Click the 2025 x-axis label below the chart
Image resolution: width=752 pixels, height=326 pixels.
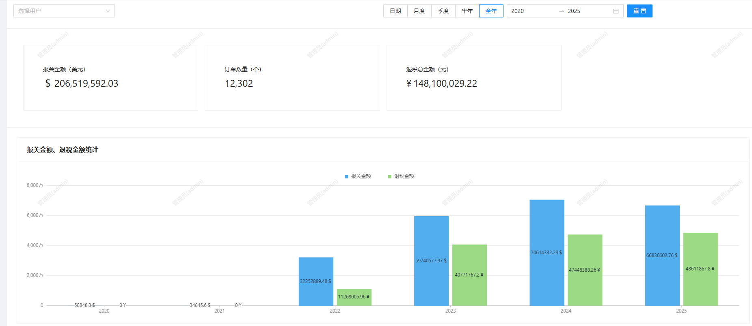click(681, 311)
